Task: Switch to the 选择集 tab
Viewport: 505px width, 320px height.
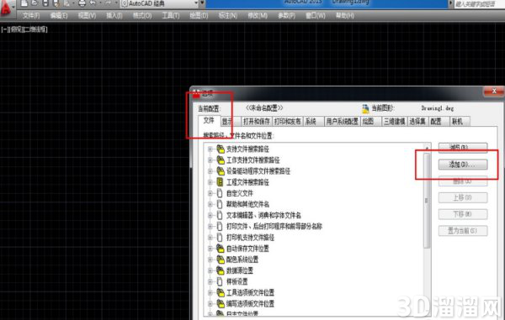Action: point(417,122)
